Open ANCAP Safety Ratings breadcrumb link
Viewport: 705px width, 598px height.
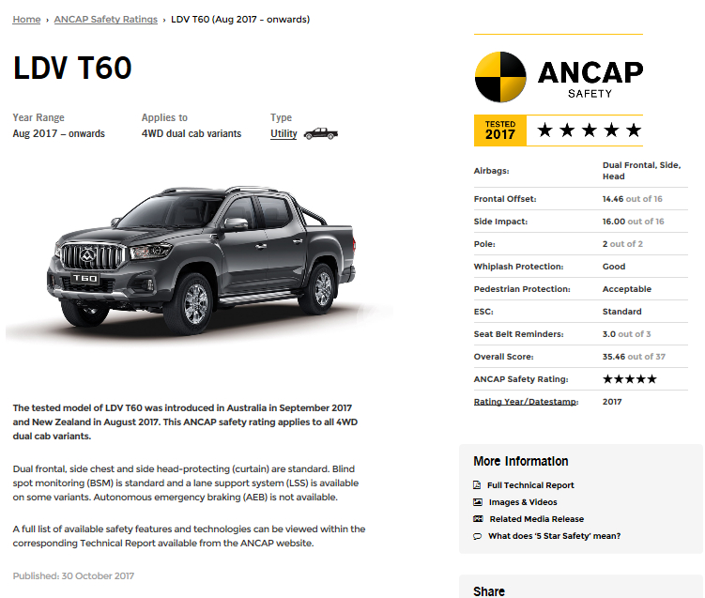pos(106,20)
